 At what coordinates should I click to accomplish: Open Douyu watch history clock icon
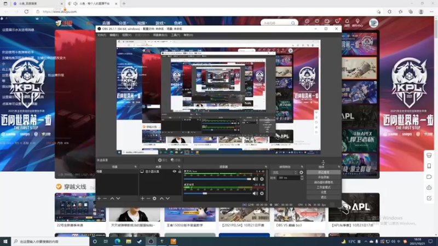(307, 21)
